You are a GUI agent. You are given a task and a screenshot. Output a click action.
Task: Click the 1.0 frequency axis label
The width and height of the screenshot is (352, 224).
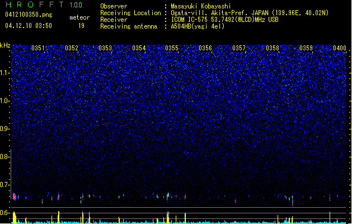[x=5, y=101]
